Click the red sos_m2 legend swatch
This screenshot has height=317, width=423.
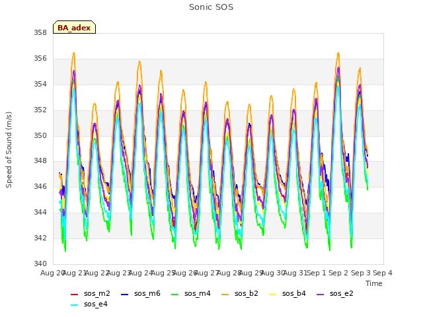[74, 295]
